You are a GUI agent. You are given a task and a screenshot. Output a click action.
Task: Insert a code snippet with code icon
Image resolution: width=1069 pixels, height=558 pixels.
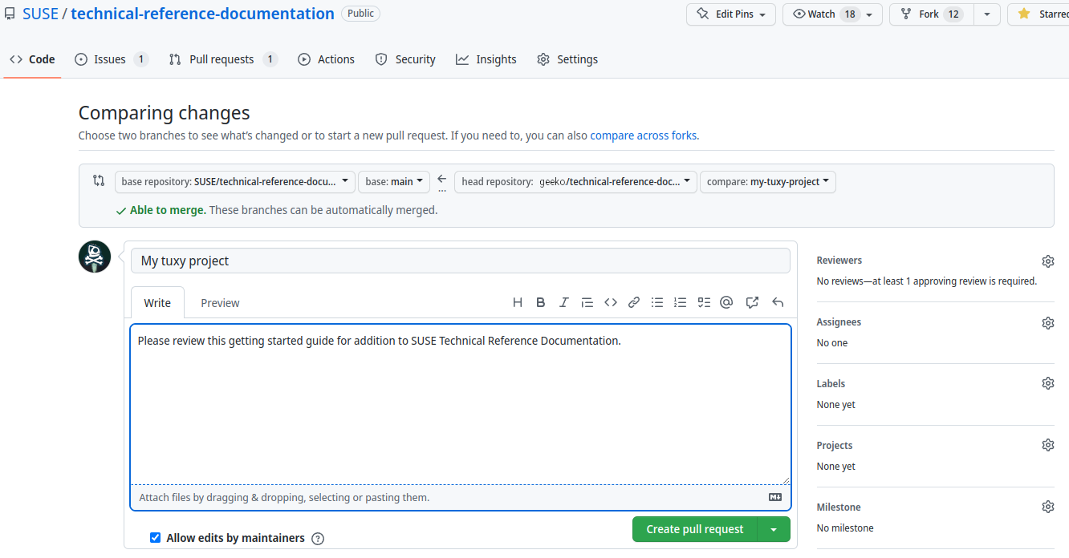(611, 302)
